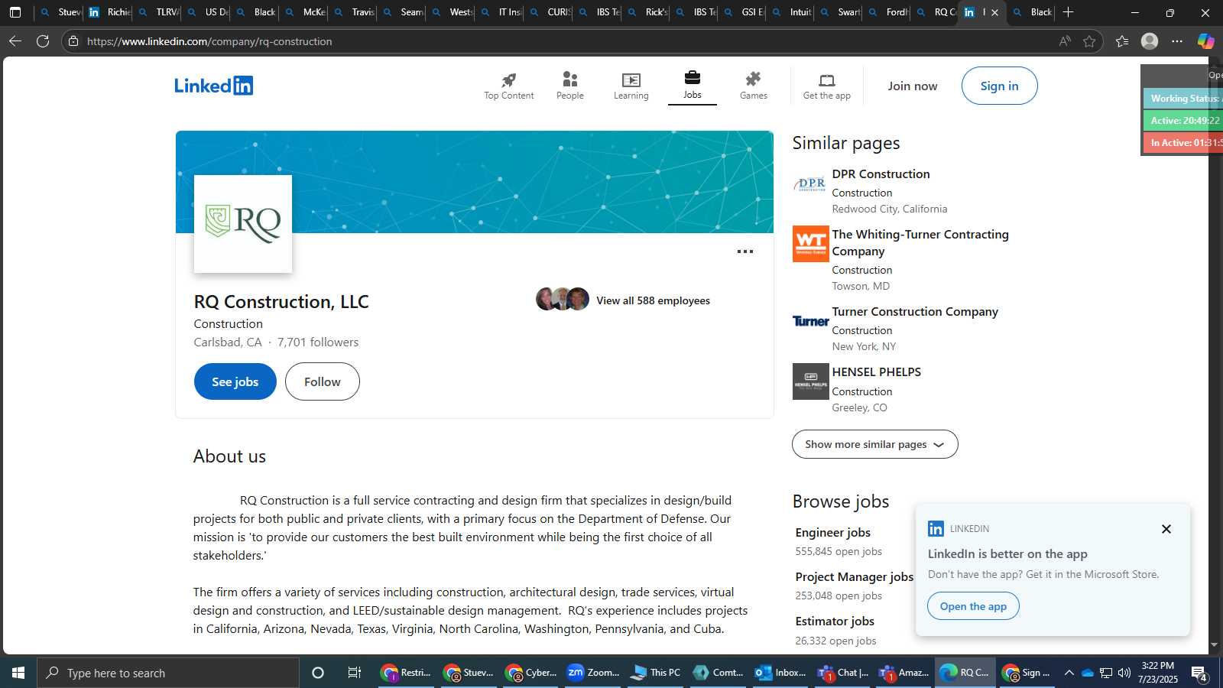Close the LinkedIn app popup
The image size is (1223, 688).
(1166, 529)
